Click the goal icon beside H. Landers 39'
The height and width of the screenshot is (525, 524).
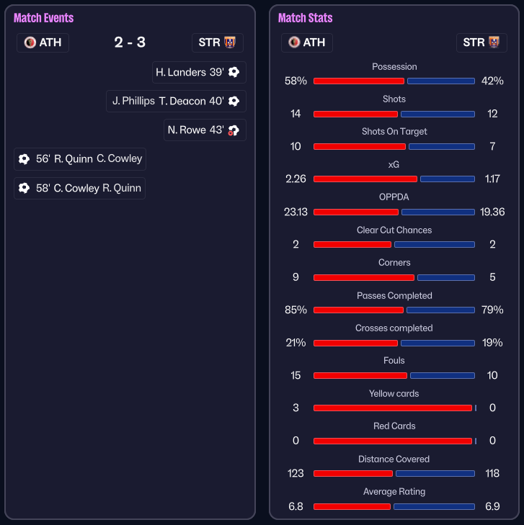point(234,72)
